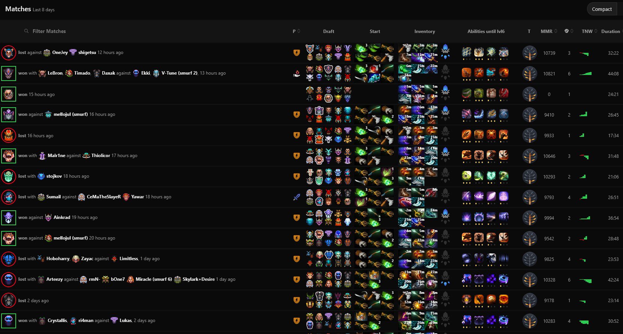The image size is (623, 334).
Task: Click fire hand icon on LeBron match row
Action: pyautogui.click(x=296, y=73)
